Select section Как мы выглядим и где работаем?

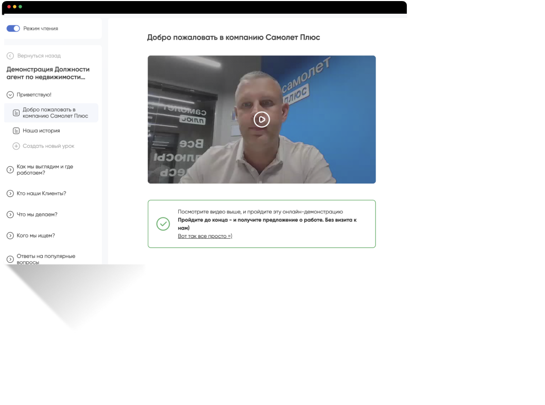coord(45,170)
